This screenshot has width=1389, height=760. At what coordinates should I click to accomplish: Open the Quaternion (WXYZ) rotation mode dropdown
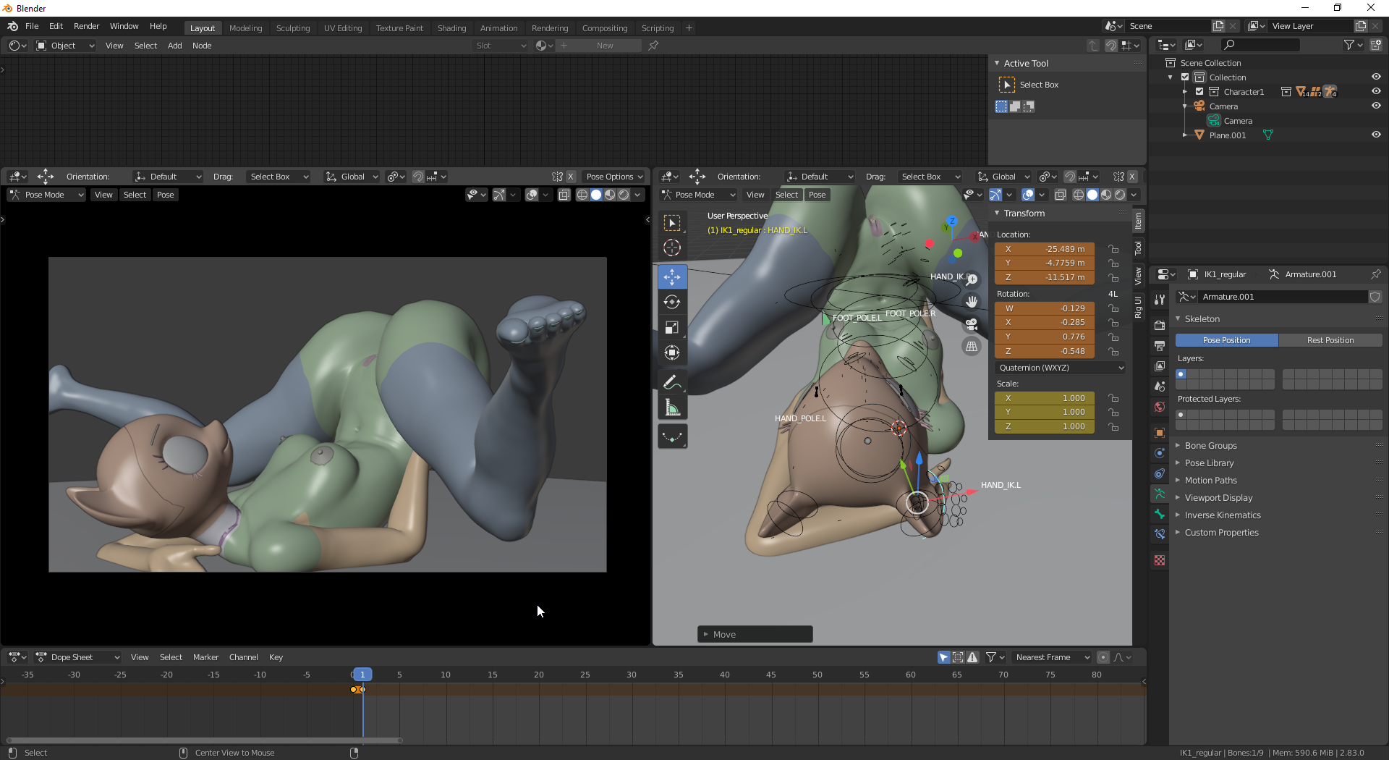(x=1060, y=368)
